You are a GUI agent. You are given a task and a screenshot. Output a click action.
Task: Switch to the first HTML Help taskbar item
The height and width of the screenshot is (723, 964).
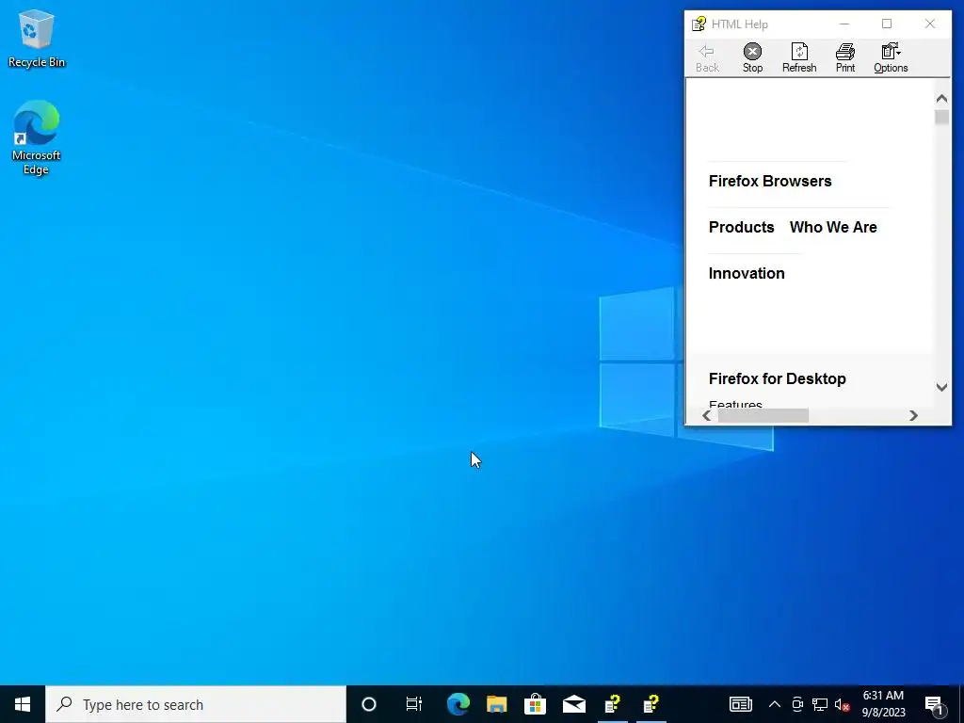click(x=613, y=704)
